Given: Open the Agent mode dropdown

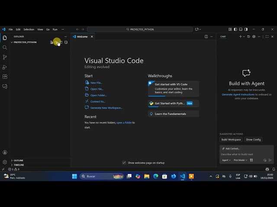Looking at the screenshot, I should [x=226, y=160].
